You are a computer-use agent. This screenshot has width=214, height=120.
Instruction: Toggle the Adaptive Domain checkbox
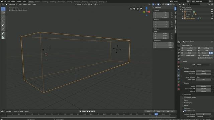tap(185, 97)
